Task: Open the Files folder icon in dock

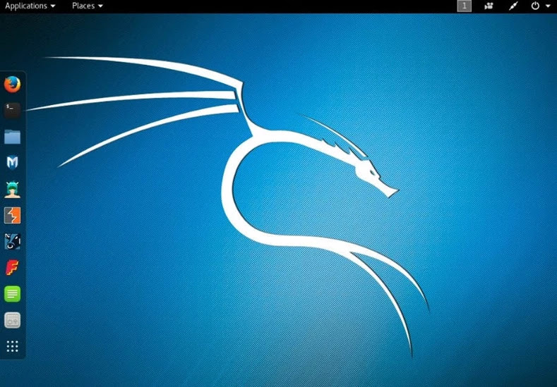Action: (x=12, y=137)
